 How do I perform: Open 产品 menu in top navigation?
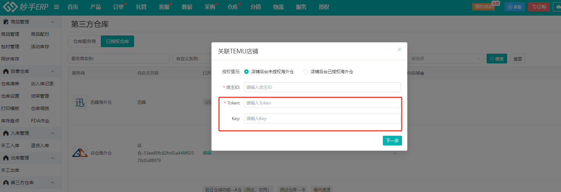(96, 7)
